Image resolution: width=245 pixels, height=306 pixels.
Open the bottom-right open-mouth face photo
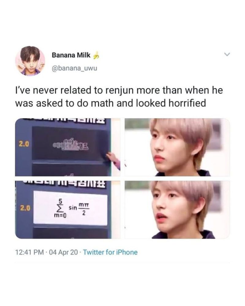point(177,210)
